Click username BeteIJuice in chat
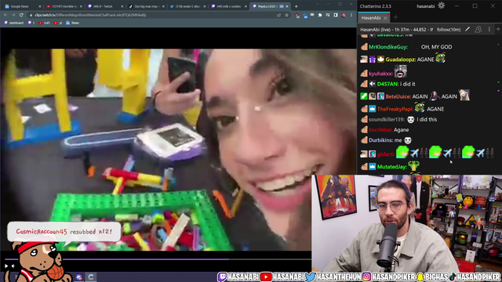Screen dimensions: 502x282 (x=398, y=96)
